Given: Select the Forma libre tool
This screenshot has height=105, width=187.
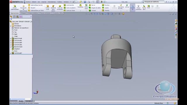Looking at the screenshot, I should [144, 8].
